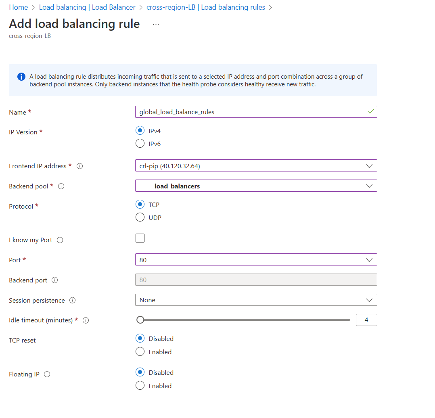Open the Frontend IP address info tooltip
The height and width of the screenshot is (418, 435).
[79, 166]
